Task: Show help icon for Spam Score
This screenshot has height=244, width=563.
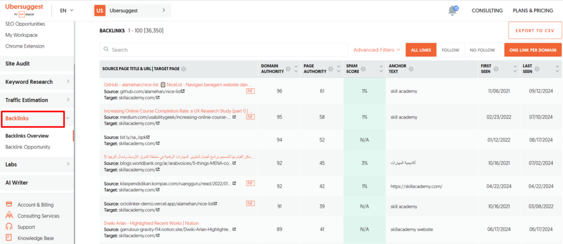Action: coord(363,69)
